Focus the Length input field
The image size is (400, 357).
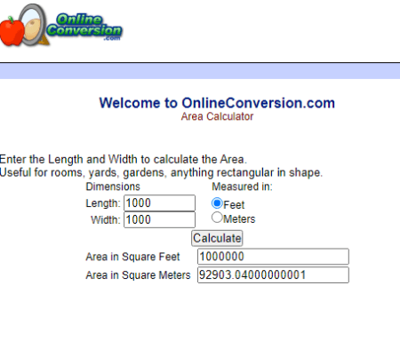(x=159, y=203)
